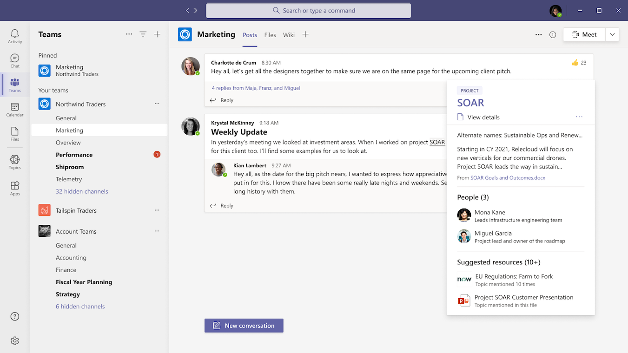
Task: Open the Settings gear icon
Action: (x=14, y=340)
